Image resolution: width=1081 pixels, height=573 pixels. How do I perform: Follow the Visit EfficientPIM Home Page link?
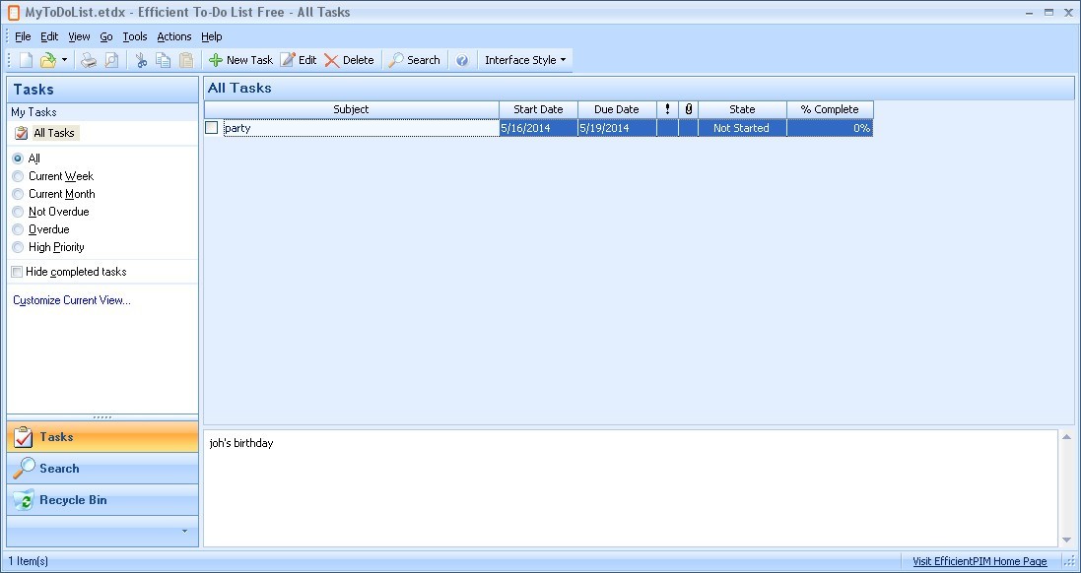tap(978, 560)
